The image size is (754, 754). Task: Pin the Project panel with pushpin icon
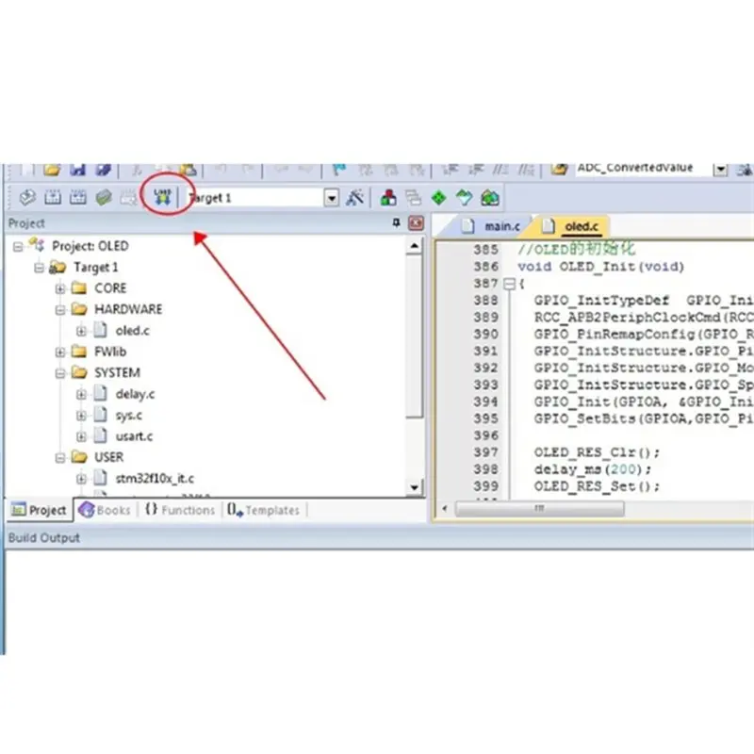pyautogui.click(x=396, y=222)
